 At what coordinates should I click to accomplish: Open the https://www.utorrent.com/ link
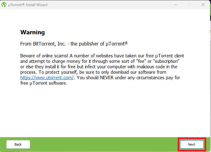47,78
